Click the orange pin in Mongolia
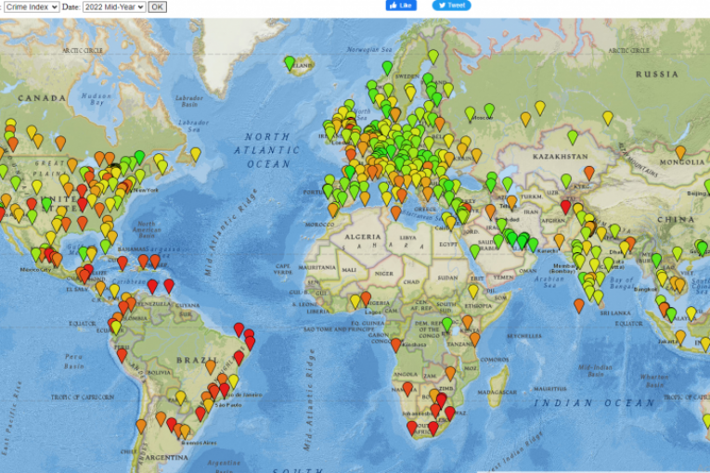 click(680, 151)
